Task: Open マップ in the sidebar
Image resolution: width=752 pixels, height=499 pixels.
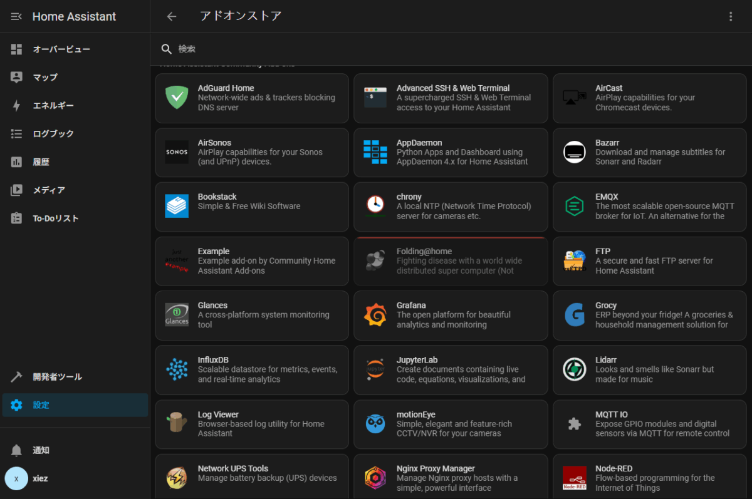Action: click(x=75, y=77)
